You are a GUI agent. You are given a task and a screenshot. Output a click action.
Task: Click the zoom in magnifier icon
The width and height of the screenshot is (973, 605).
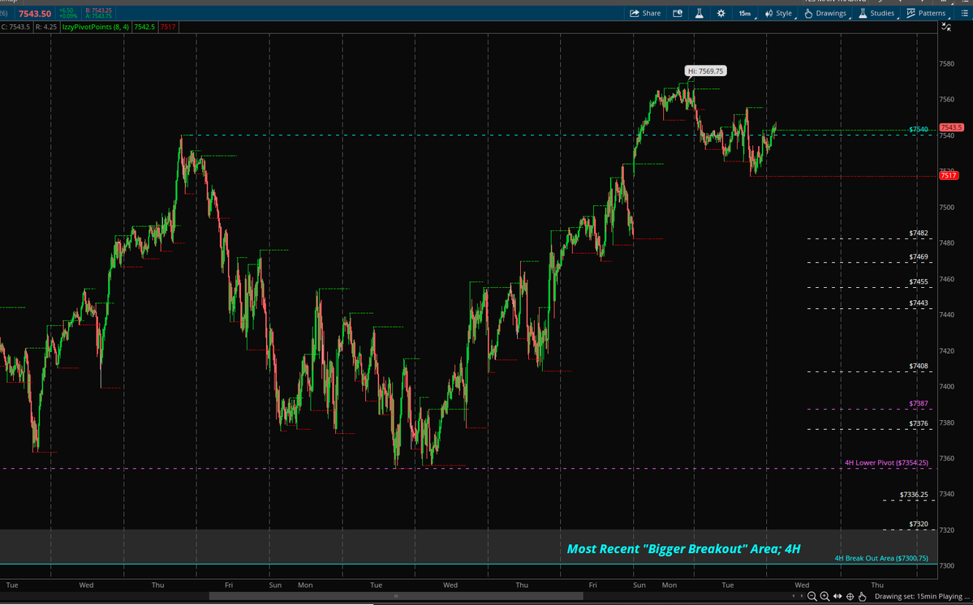click(824, 596)
